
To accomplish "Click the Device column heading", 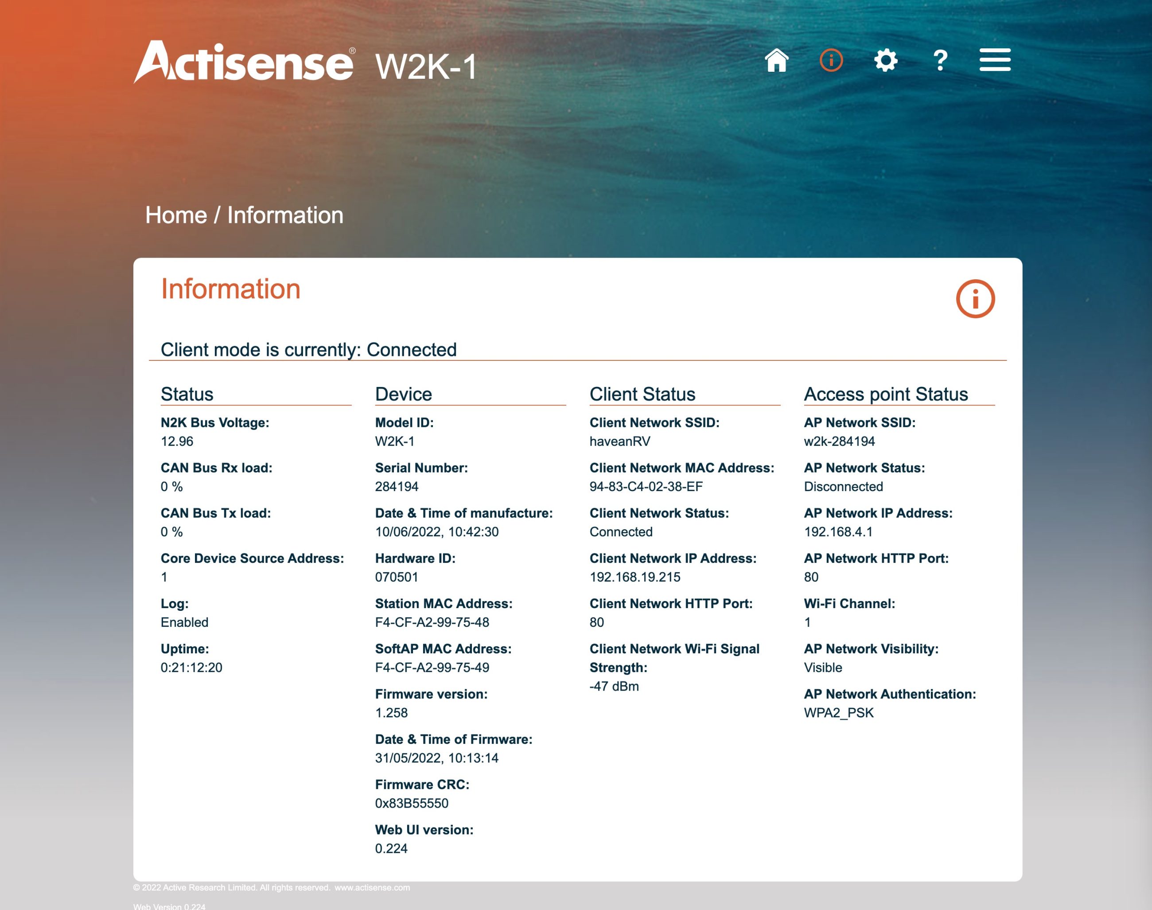I will tap(404, 394).
